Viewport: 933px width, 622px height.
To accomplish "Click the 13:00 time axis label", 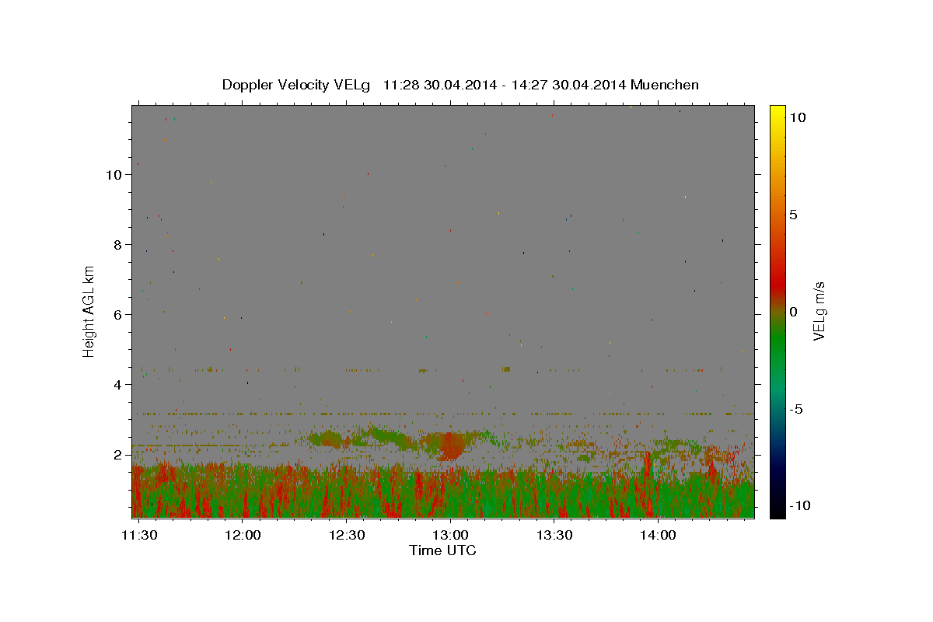I will (x=450, y=535).
